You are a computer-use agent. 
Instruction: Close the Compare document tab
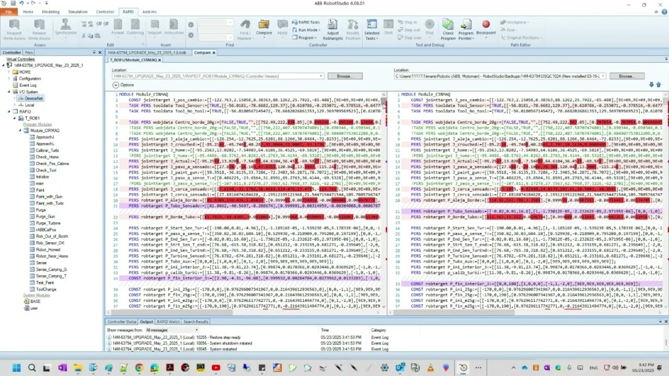[x=214, y=52]
